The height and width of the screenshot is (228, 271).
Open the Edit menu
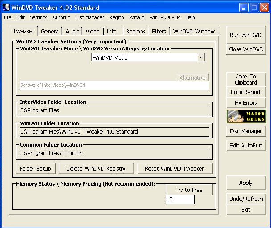point(21,17)
